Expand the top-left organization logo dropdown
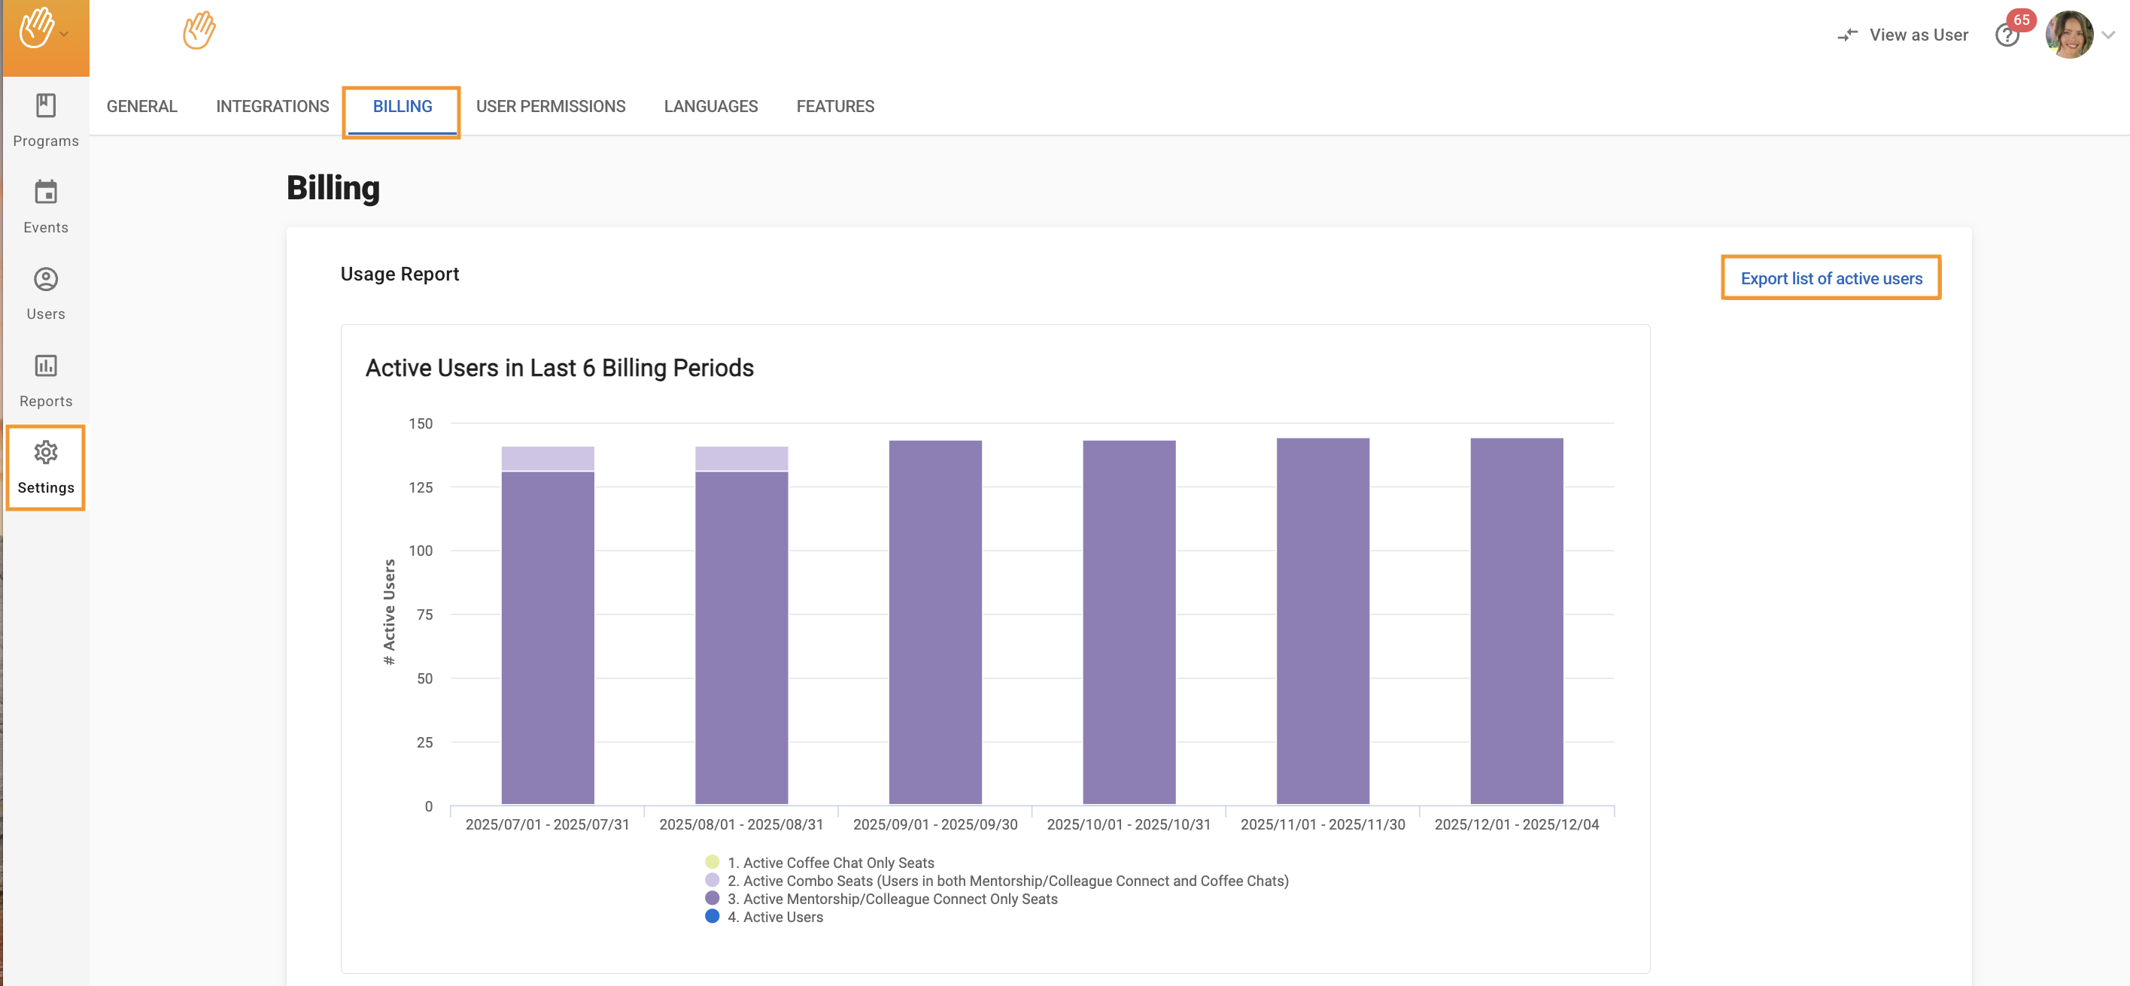The width and height of the screenshot is (2130, 986). 64,35
